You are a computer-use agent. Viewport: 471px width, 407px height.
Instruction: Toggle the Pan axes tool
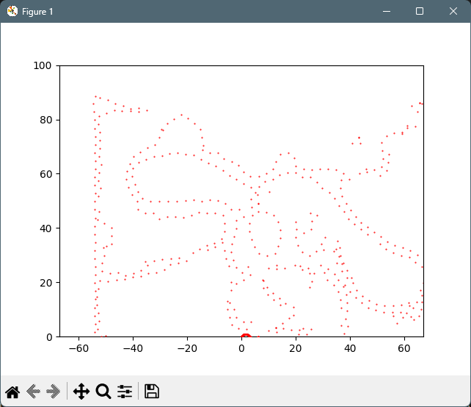click(x=81, y=392)
